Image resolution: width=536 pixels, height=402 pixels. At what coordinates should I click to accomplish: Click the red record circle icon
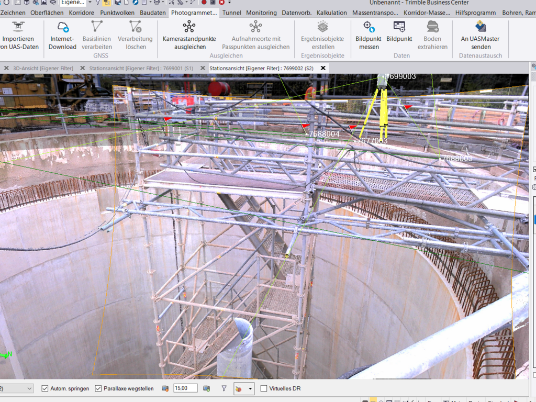pyautogui.click(x=204, y=3)
